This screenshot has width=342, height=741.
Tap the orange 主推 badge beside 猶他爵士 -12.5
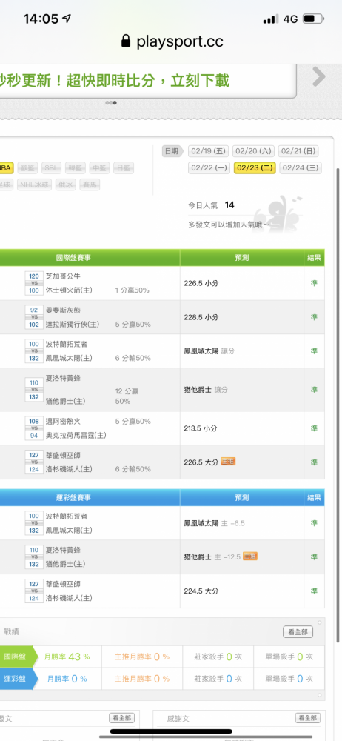250,556
